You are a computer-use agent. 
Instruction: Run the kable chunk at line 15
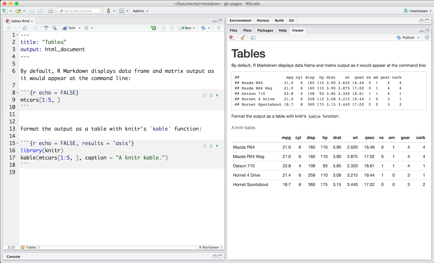(x=217, y=146)
